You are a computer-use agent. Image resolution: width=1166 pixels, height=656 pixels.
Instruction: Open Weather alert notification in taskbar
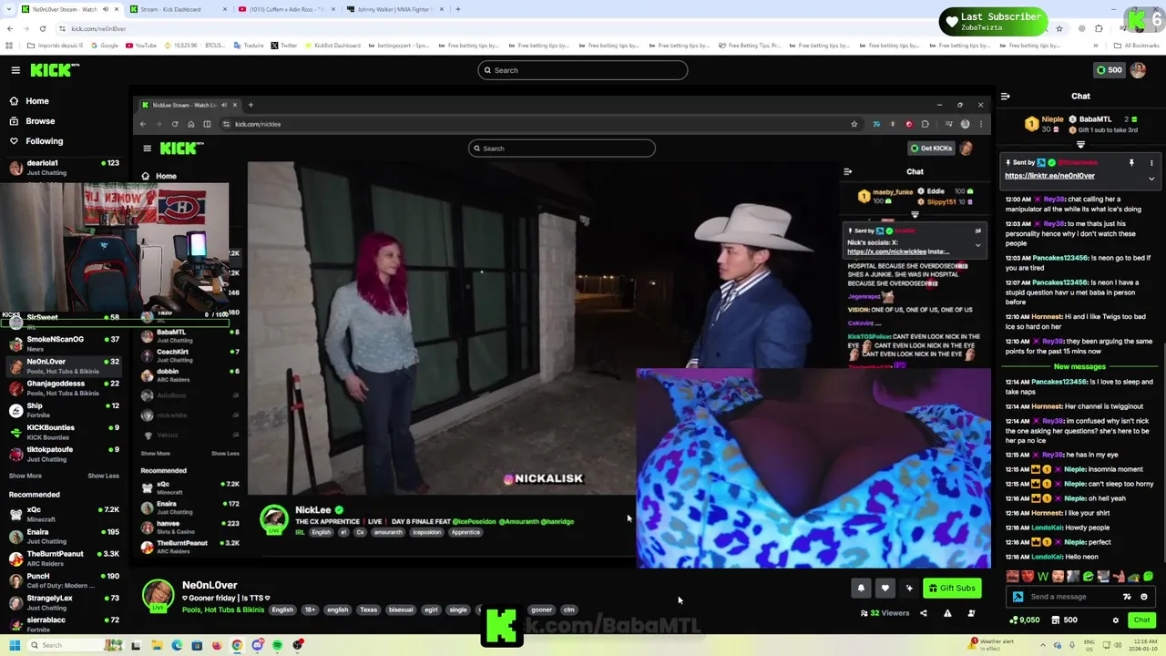[x=992, y=643]
